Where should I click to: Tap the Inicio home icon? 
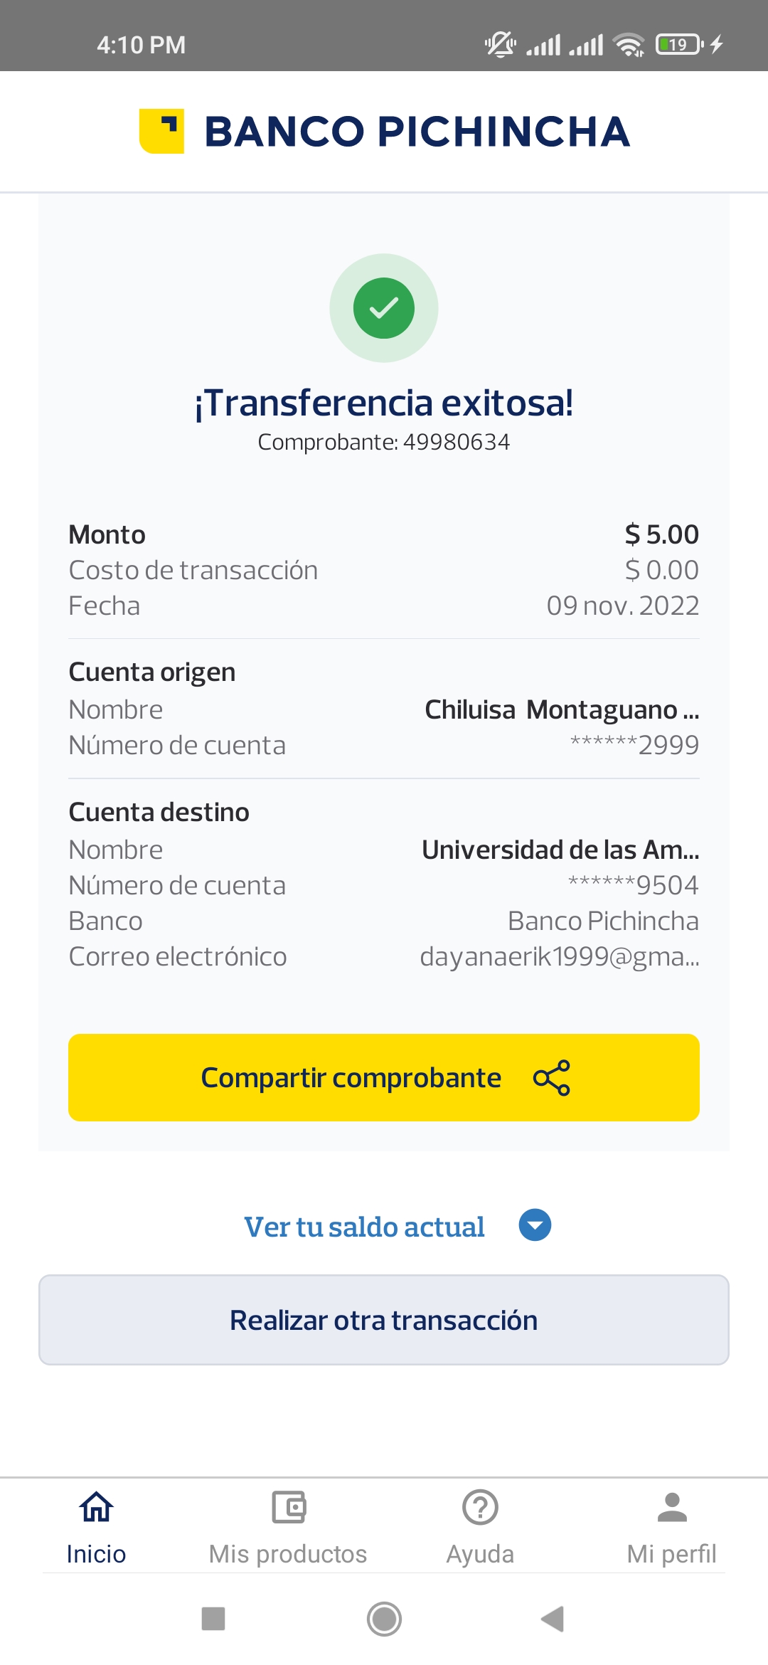tap(96, 1506)
